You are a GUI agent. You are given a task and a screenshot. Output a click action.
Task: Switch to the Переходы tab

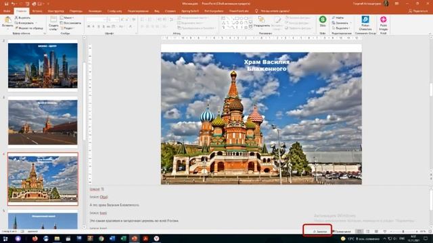(76, 11)
